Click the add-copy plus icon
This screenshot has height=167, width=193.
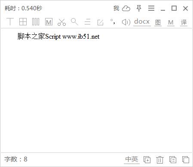147,160
